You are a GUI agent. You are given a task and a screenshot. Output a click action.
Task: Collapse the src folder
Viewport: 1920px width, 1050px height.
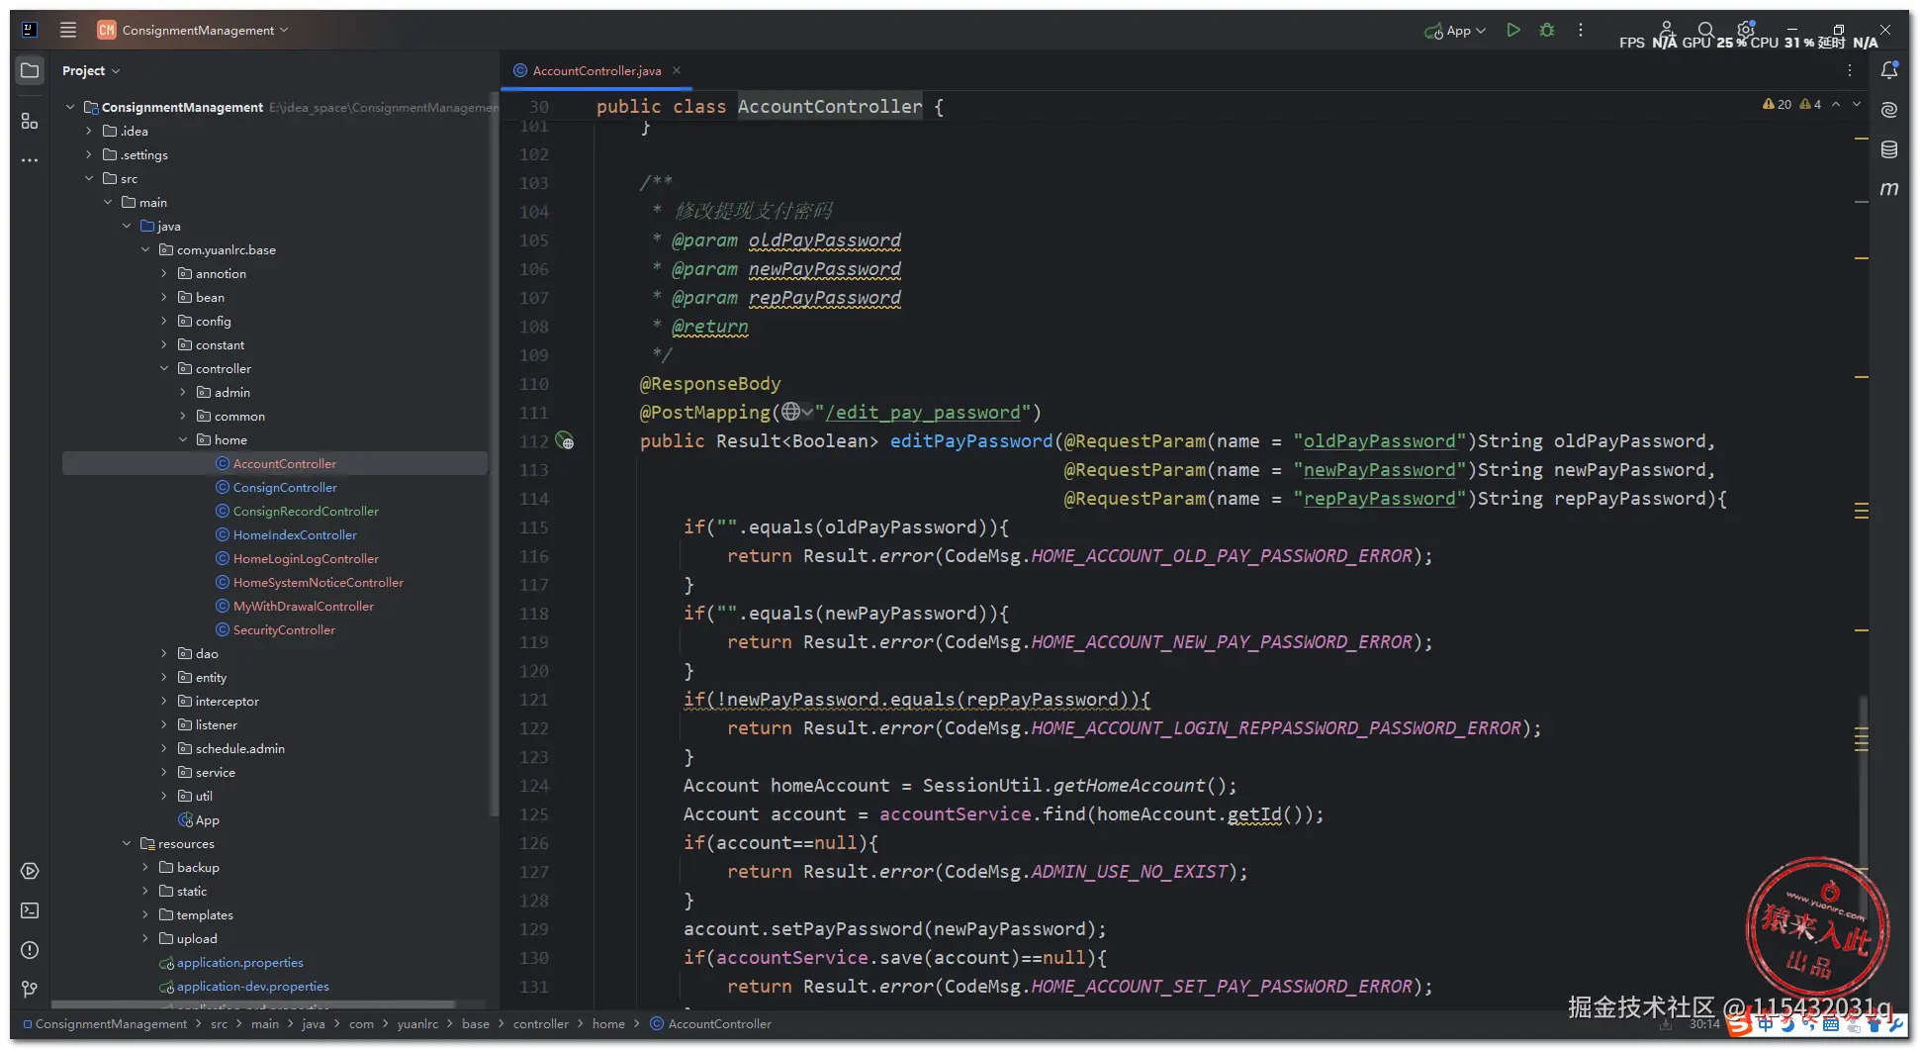coord(89,178)
